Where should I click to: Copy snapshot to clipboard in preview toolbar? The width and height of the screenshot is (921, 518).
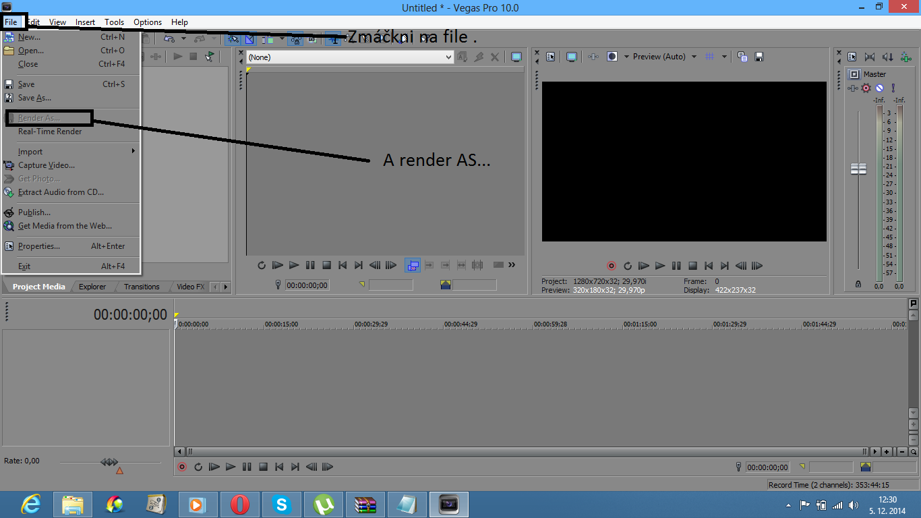pos(742,57)
